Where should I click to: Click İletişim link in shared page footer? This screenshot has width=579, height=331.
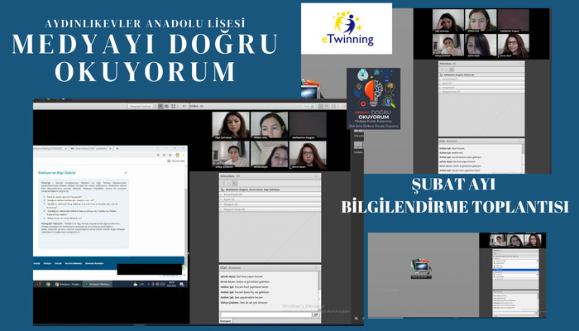point(47,263)
